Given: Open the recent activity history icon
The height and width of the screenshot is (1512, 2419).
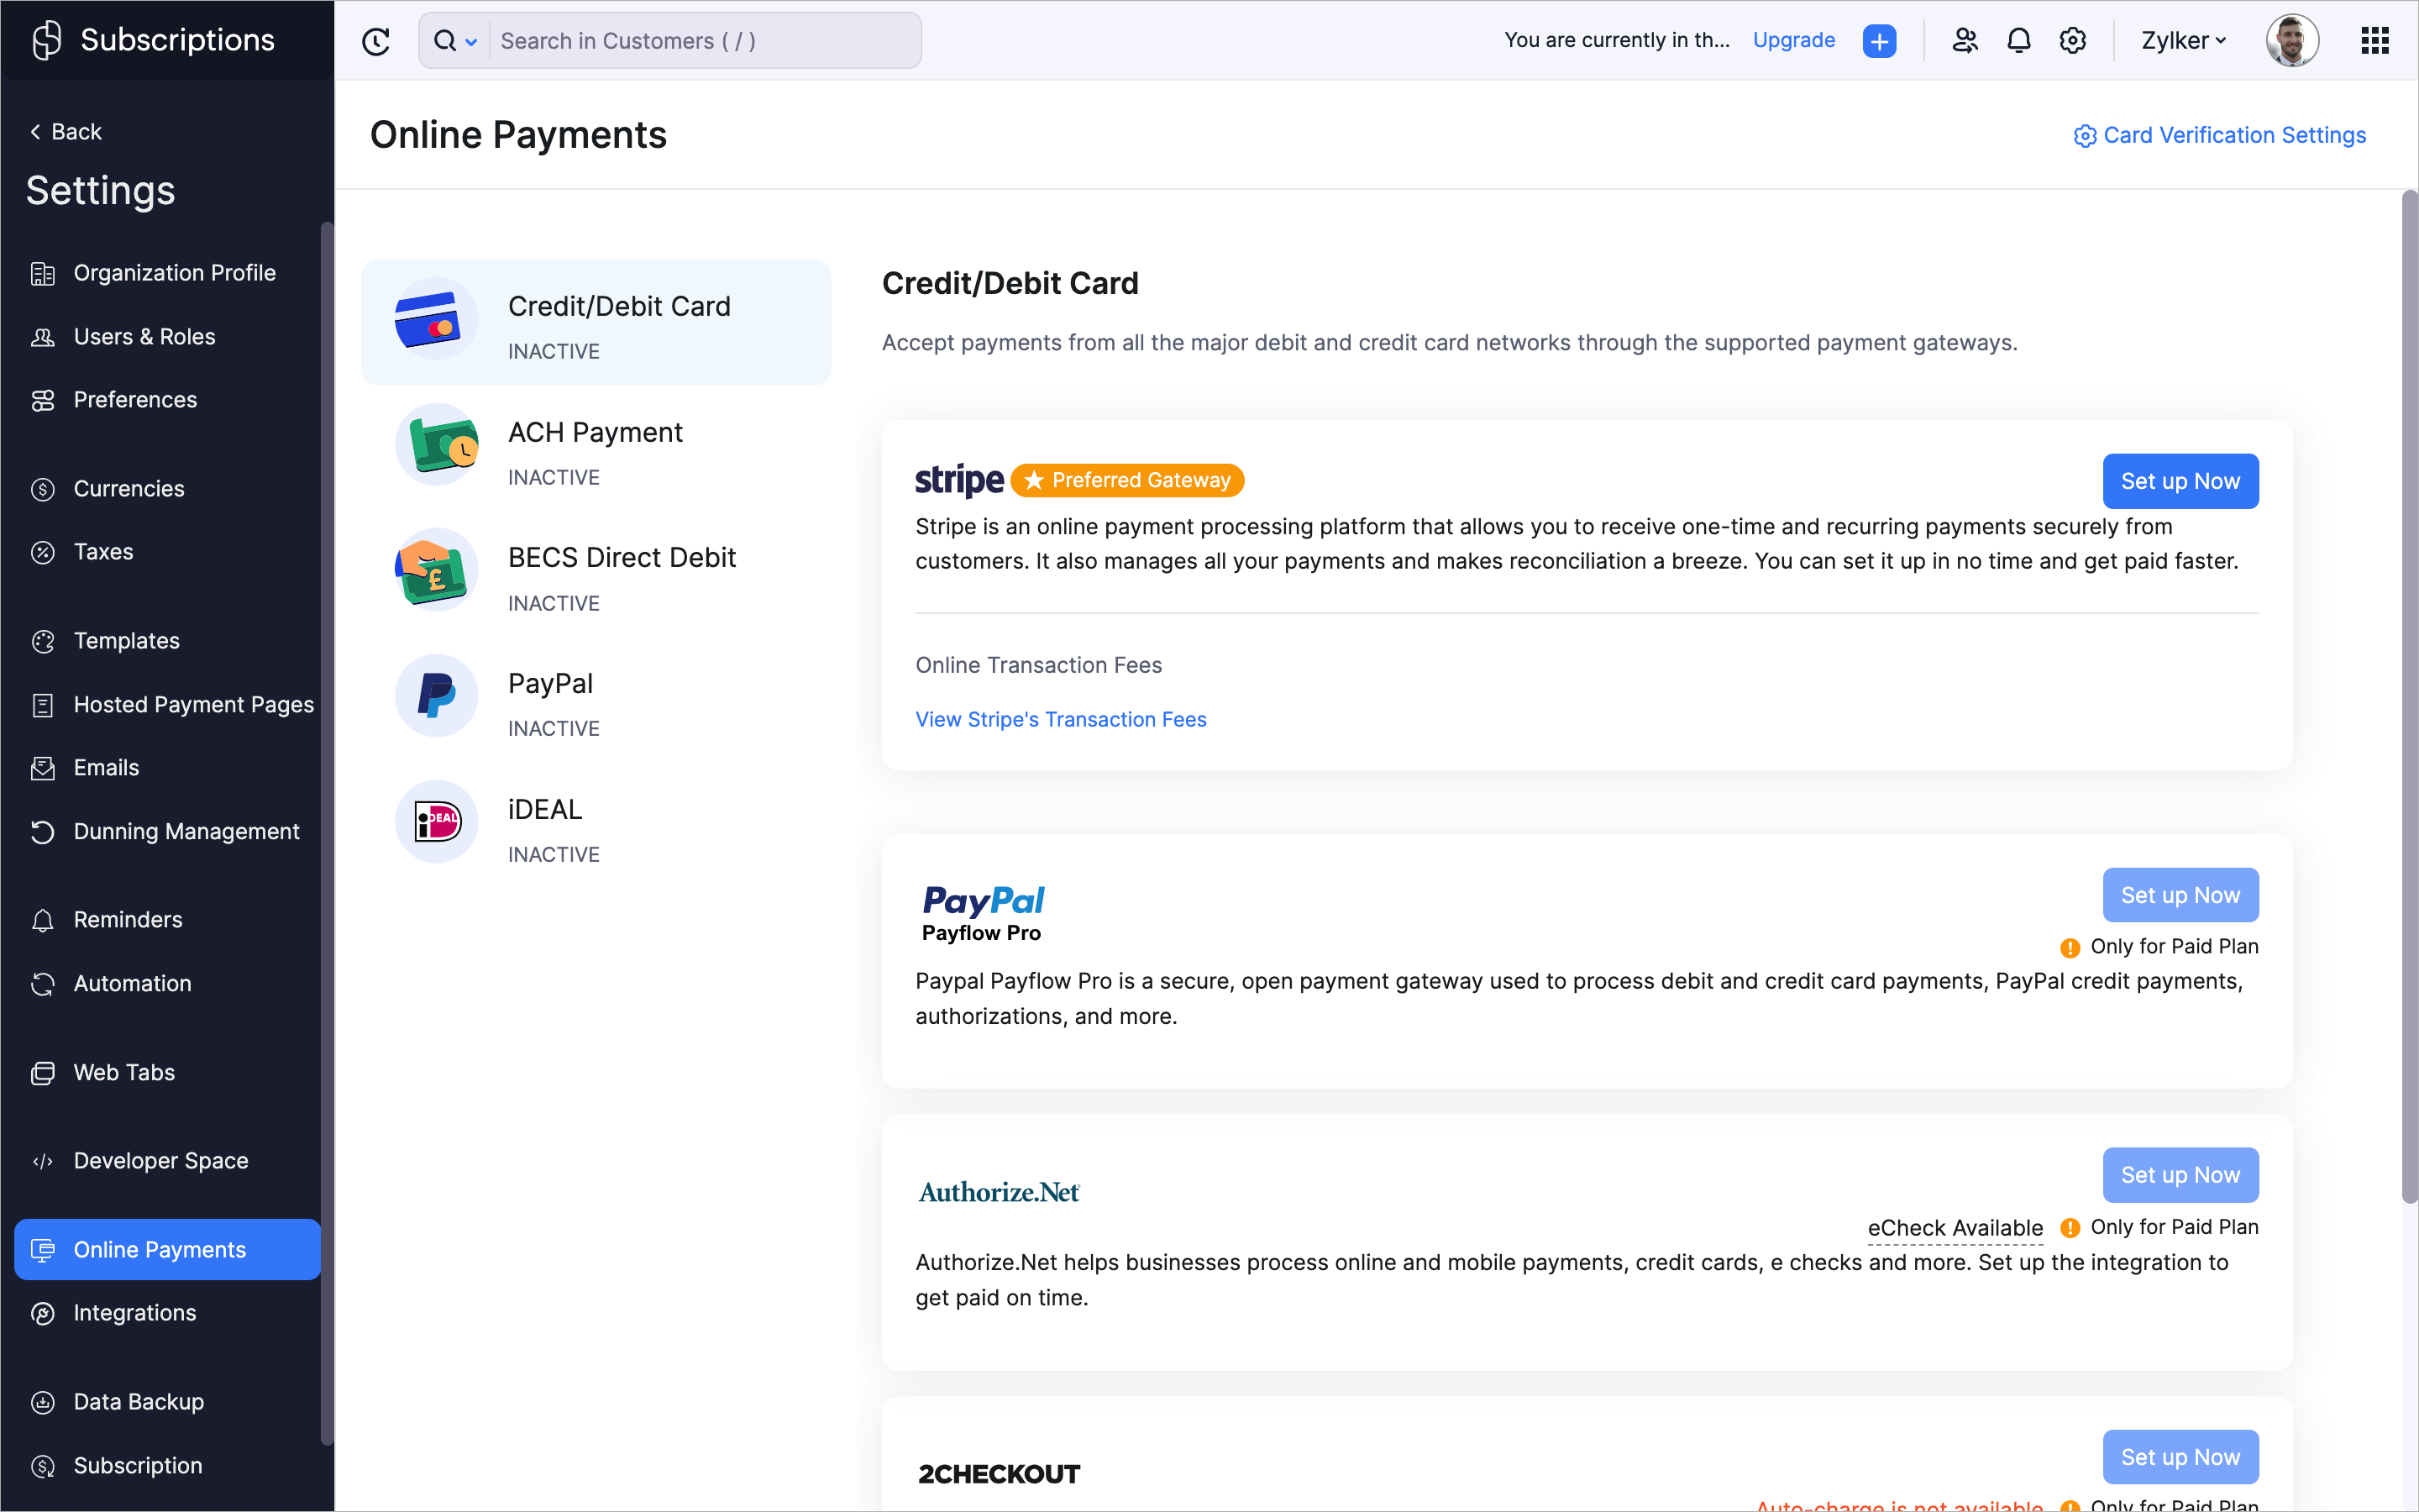Looking at the screenshot, I should coord(375,41).
